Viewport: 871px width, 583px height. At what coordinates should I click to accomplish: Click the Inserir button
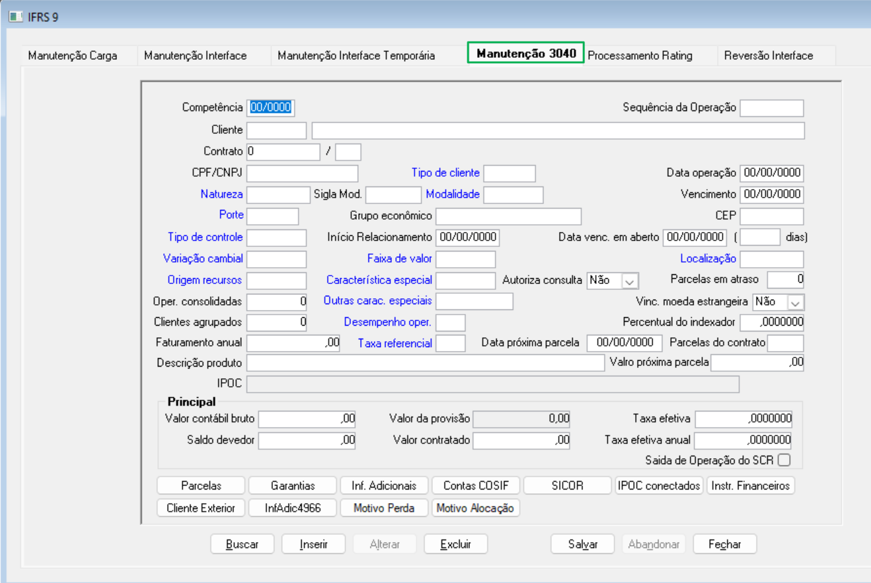click(313, 544)
